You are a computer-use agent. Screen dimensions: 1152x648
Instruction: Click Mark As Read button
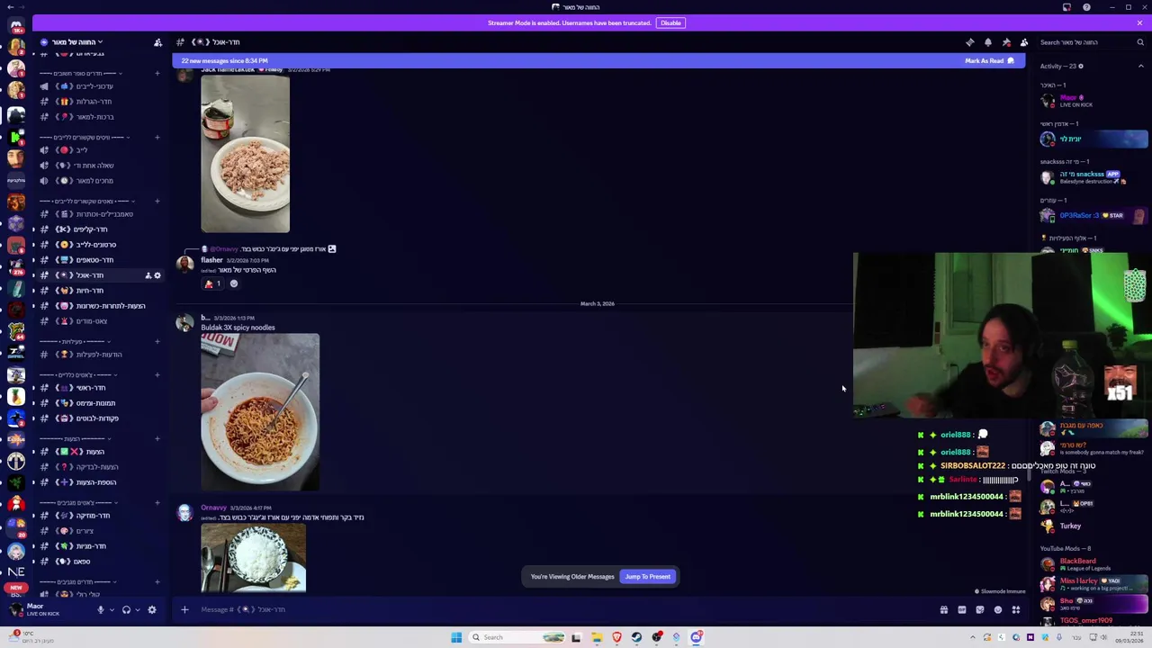click(989, 61)
